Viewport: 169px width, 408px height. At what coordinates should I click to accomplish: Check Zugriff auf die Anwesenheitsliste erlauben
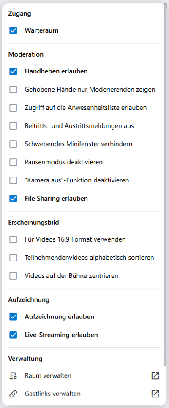coord(13,108)
